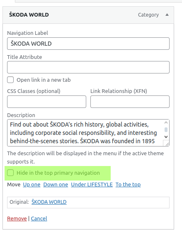Click into the Title Attribute field
Viewport: 182px width, 232px height.
point(88,67)
